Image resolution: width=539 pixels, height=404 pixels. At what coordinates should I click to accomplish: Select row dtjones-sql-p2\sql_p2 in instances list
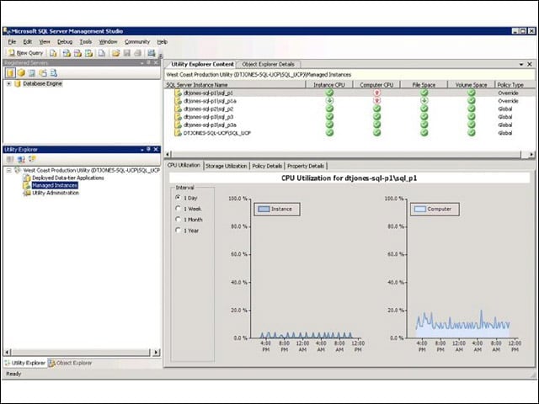(350, 109)
